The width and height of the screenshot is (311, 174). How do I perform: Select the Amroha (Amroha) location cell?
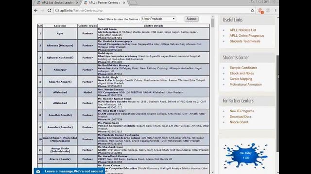(x=60, y=127)
